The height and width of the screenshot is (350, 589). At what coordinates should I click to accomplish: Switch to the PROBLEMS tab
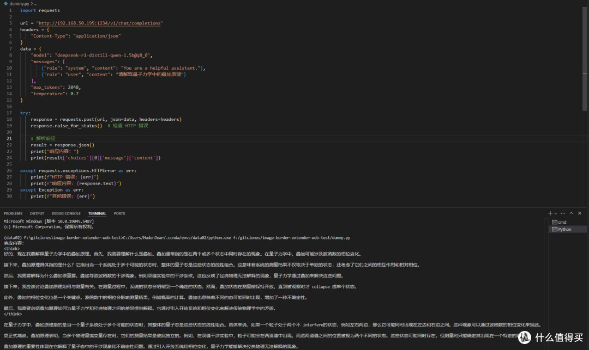13,213
